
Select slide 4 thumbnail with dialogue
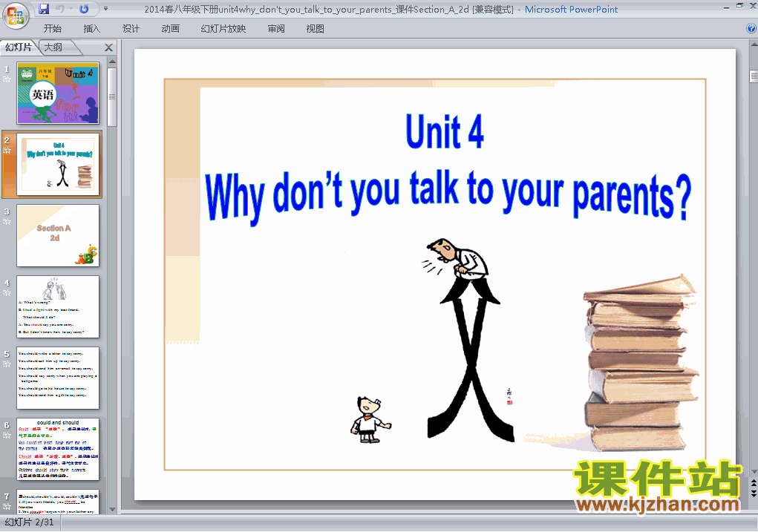pos(58,307)
